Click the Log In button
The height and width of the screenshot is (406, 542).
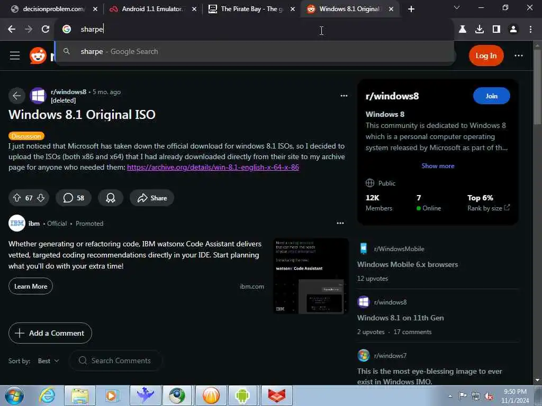pyautogui.click(x=486, y=56)
